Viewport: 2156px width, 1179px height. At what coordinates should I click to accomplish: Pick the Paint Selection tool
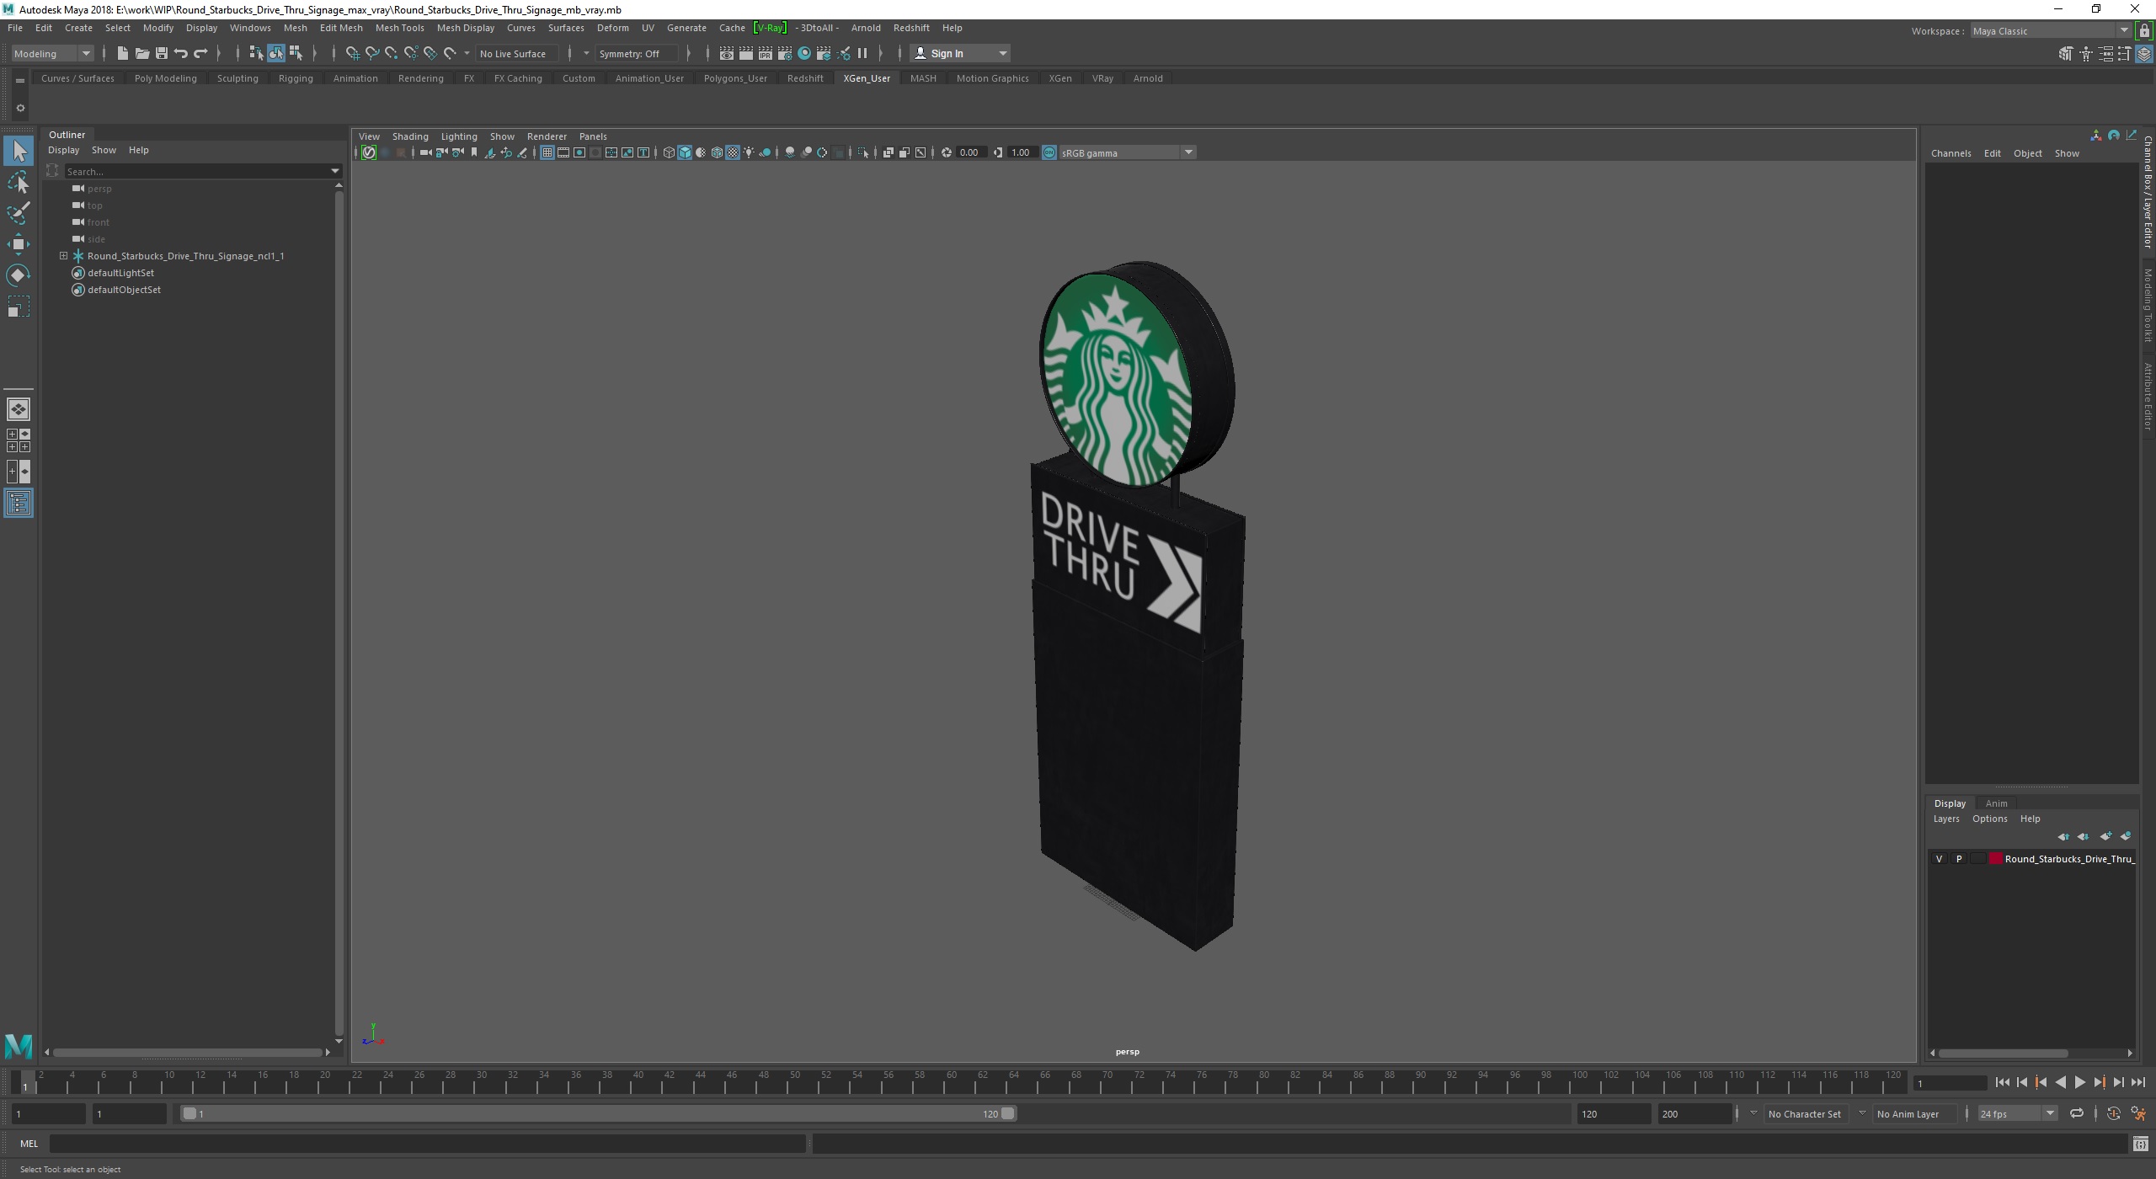coord(19,212)
